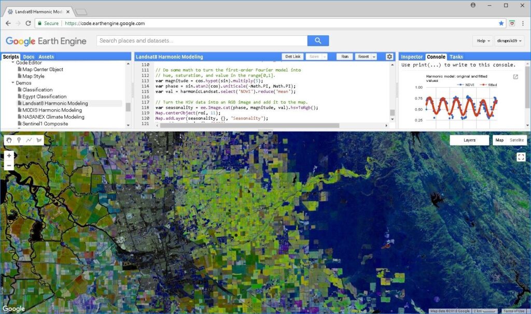Click the blue search magnifier button
Screen dimensions: 531x314
pyautogui.click(x=318, y=40)
